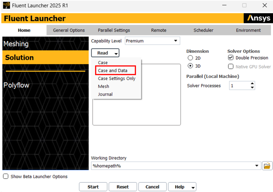Open the Scheduler tab
Viewport: 273px width, 192px height.
coord(203,30)
